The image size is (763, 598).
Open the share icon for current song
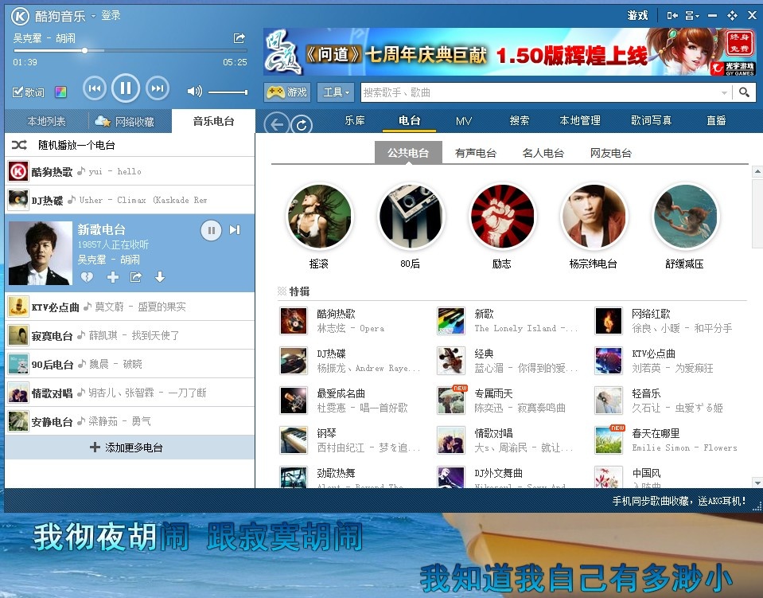(x=239, y=38)
